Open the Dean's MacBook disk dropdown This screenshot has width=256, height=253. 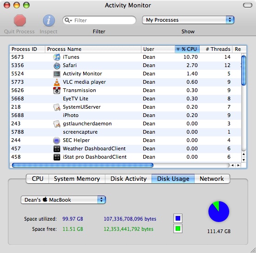63,200
